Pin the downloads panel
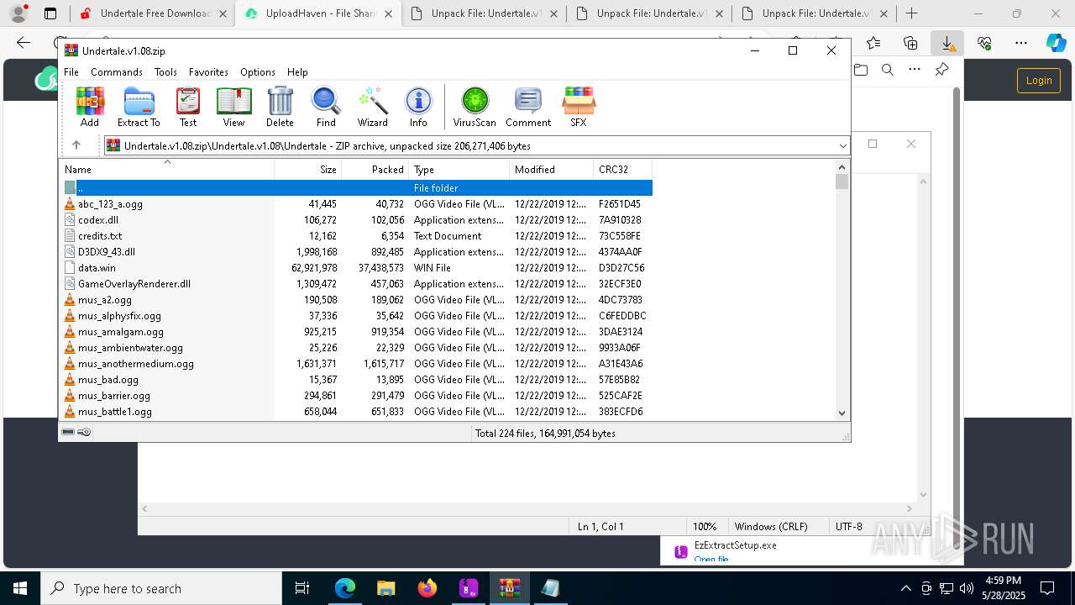 941,70
